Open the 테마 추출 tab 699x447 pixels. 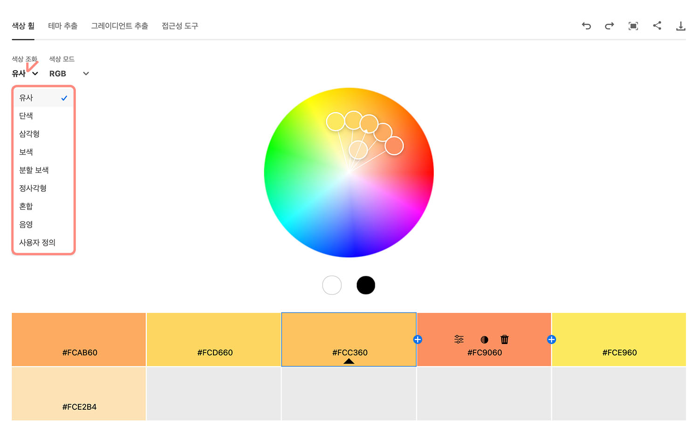pyautogui.click(x=63, y=26)
